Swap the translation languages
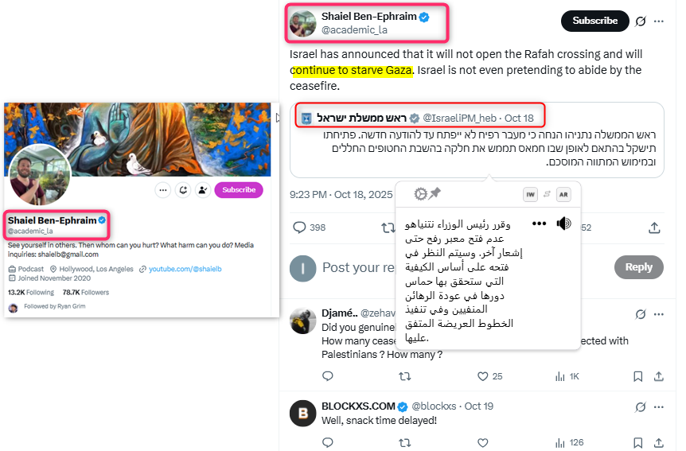Viewport: 686px width, 451px height. point(547,194)
